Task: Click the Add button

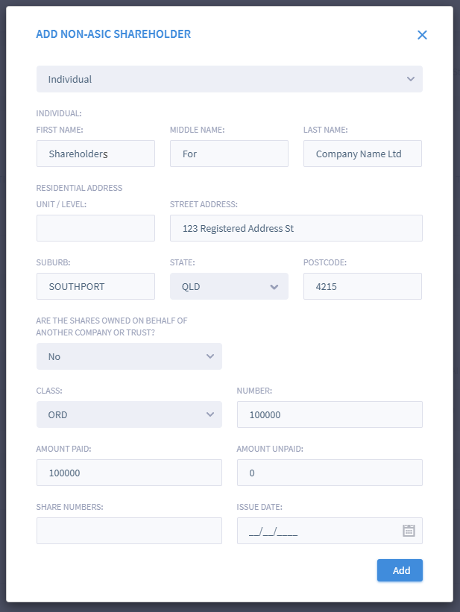Action: (x=400, y=570)
